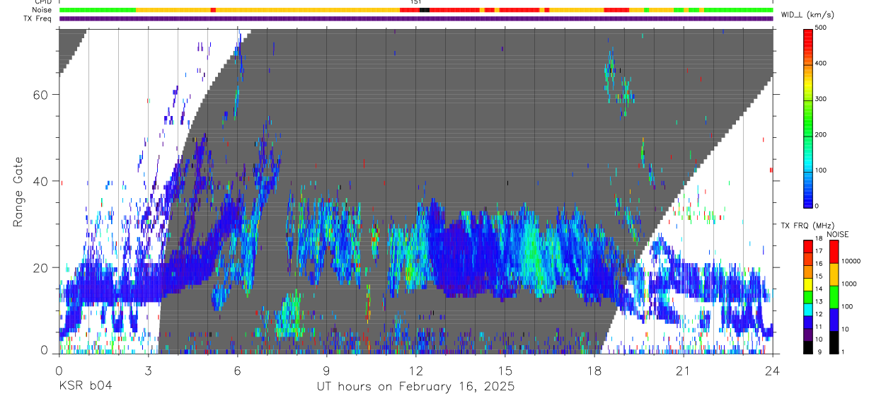Click the x-axis tick label '12'
This screenshot has width=869, height=401.
pos(415,371)
